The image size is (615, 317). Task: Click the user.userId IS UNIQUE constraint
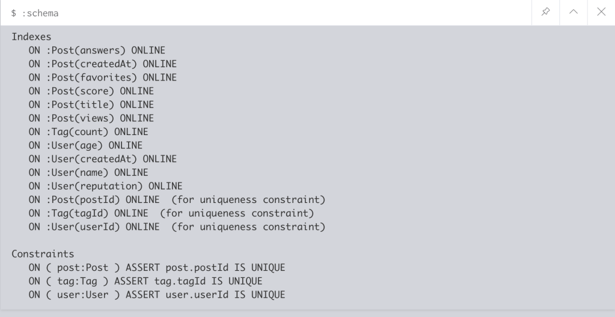(156, 295)
